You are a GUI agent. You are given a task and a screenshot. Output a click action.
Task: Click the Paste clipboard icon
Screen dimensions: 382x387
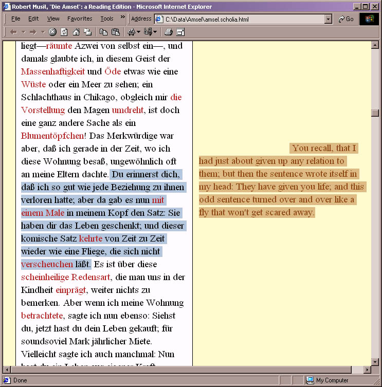pos(116,32)
